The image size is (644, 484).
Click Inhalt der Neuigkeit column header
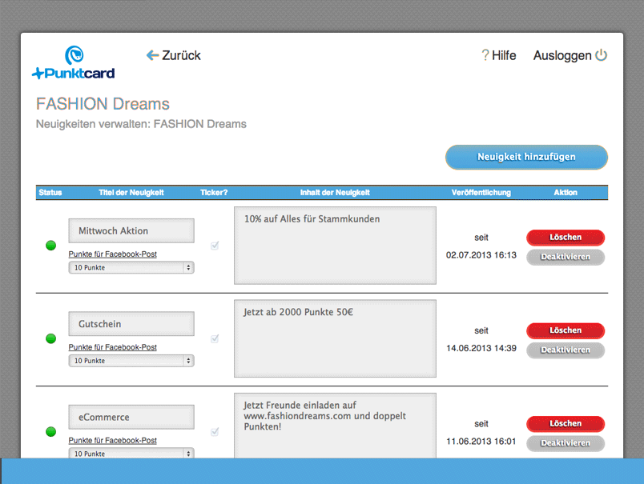(x=335, y=192)
